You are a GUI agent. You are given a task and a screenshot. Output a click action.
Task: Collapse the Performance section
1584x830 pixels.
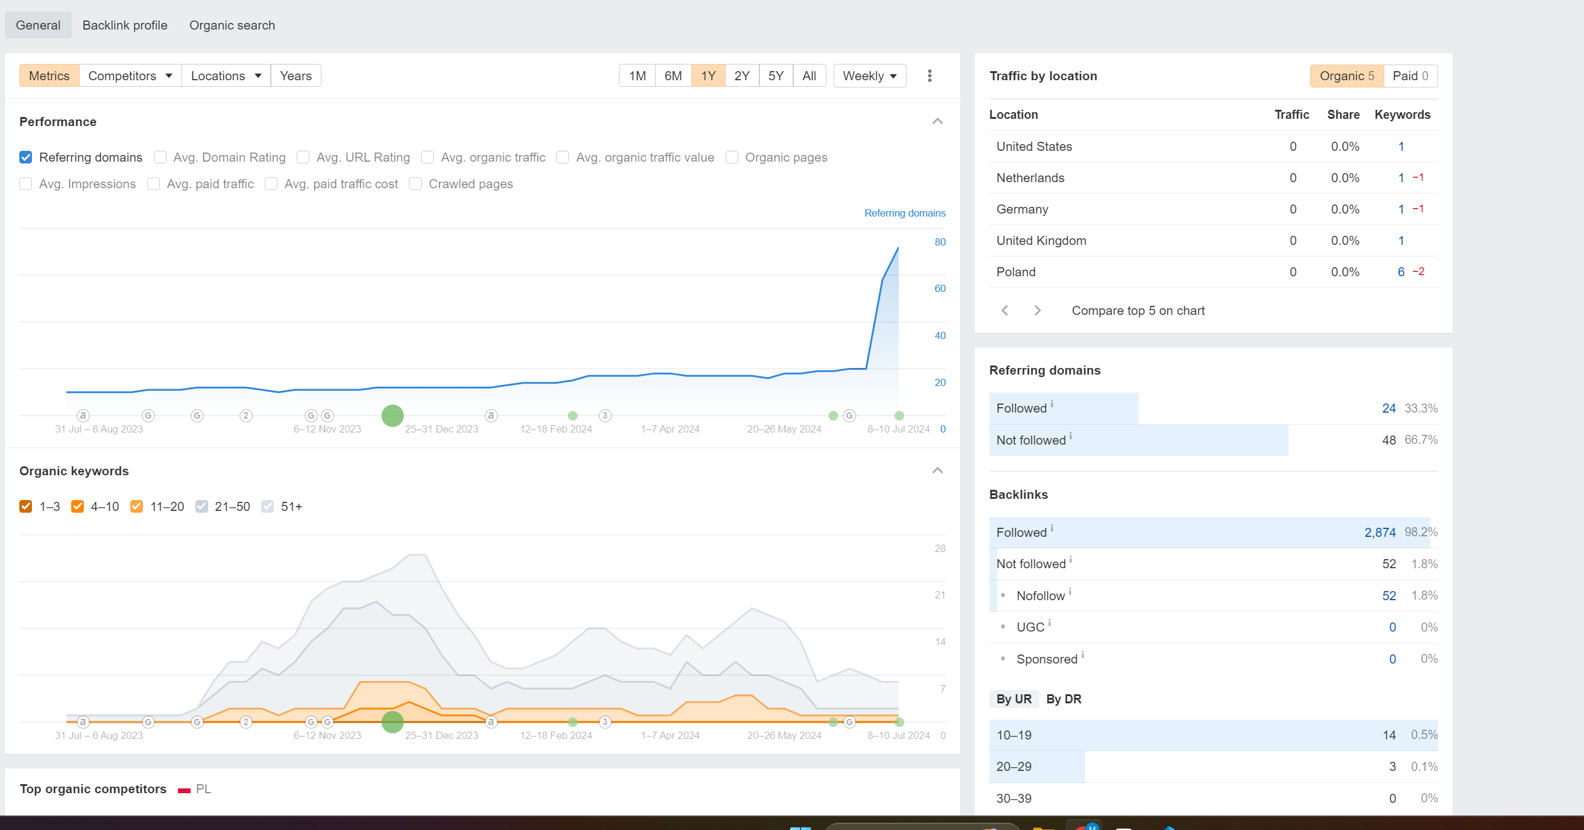point(937,121)
